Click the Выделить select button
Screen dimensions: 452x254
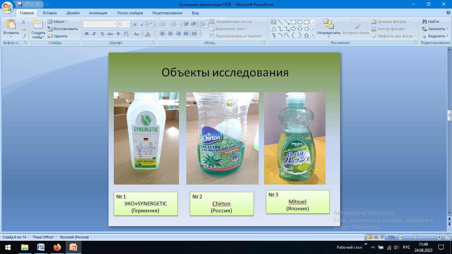coord(435,36)
